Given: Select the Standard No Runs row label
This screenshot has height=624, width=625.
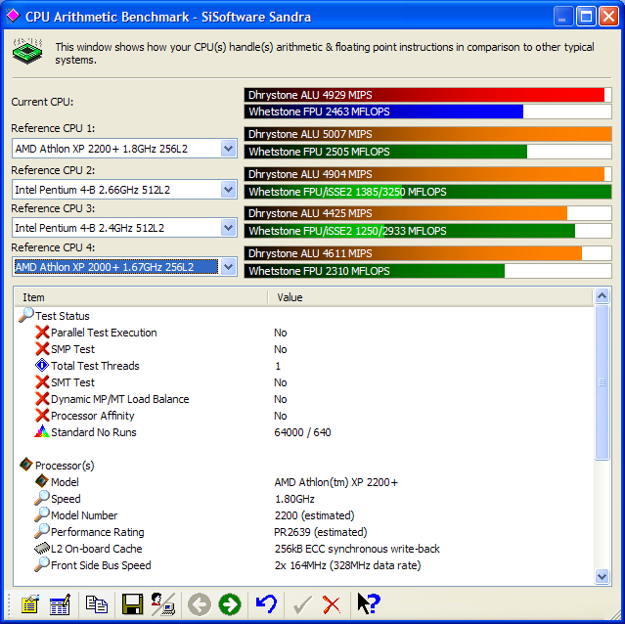Looking at the screenshot, I should click(x=93, y=432).
